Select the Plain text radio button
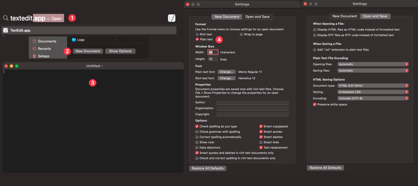Image resolution: width=418 pixels, height=186 pixels. point(197,39)
